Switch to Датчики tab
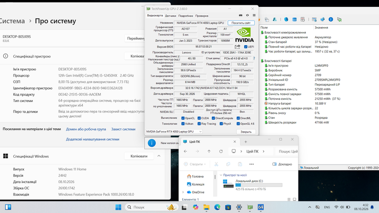This screenshot has width=379, height=213. click(171, 16)
